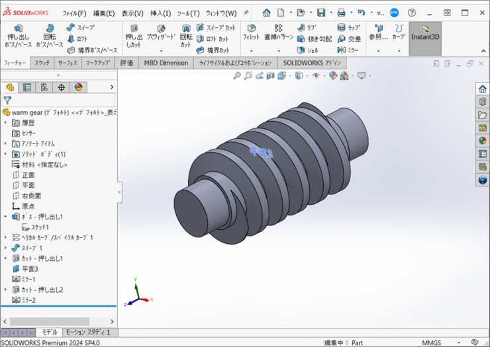Image resolution: width=490 pixels, height=347 pixels.
Task: Open the シェル shell tool
Action: pyautogui.click(x=307, y=50)
